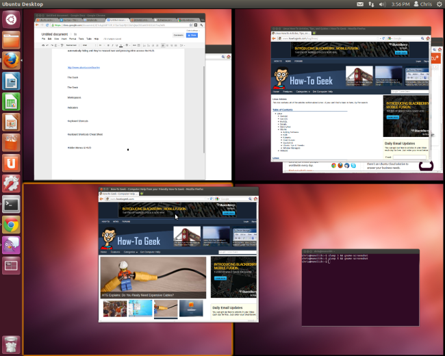Click Get Computer Help in Linux articles window

pyautogui.click(x=322, y=92)
